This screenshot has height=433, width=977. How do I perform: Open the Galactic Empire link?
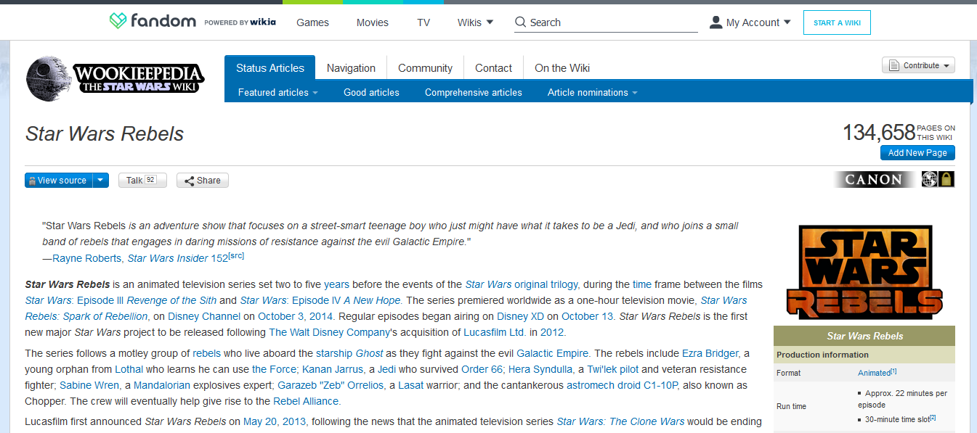click(x=552, y=353)
